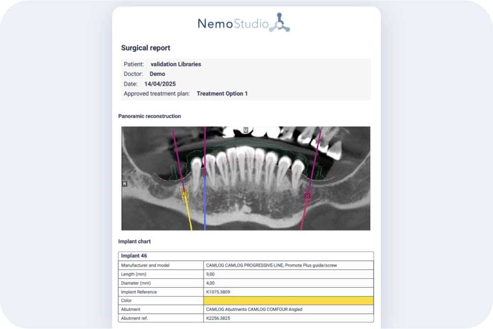Click the panoramic X-ray image
This screenshot has height=329, width=493.
coord(246,178)
